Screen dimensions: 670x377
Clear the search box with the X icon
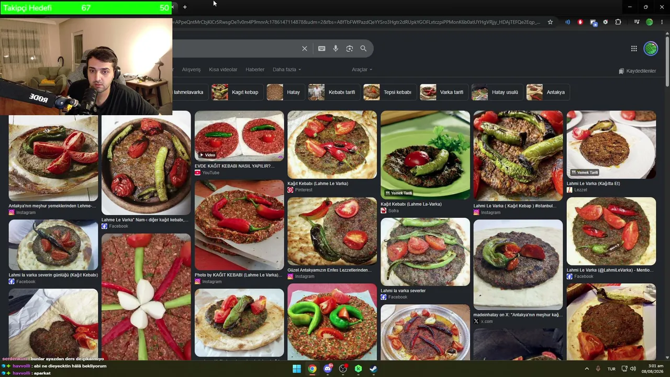click(305, 49)
